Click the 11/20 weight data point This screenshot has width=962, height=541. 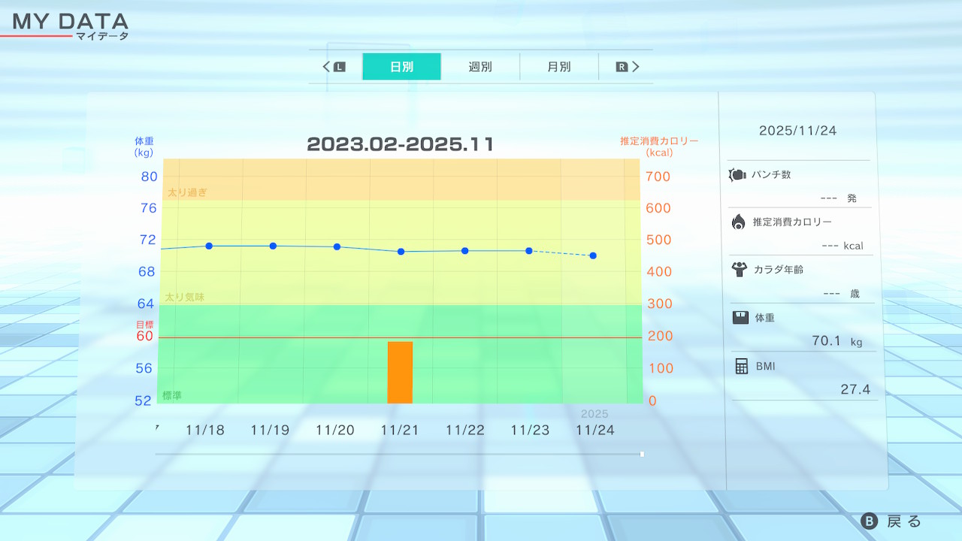(337, 246)
